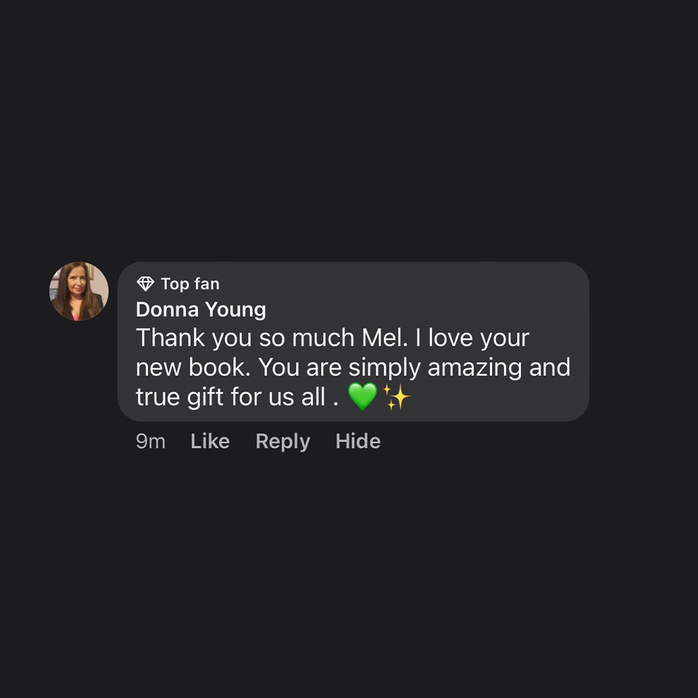Click the sparkles emoji in the comment
This screenshot has width=698, height=698.
pyautogui.click(x=396, y=396)
